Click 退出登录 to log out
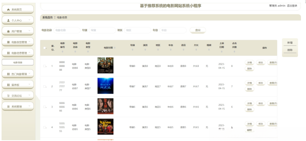This screenshot has width=306, height=141. [x=292, y=6]
